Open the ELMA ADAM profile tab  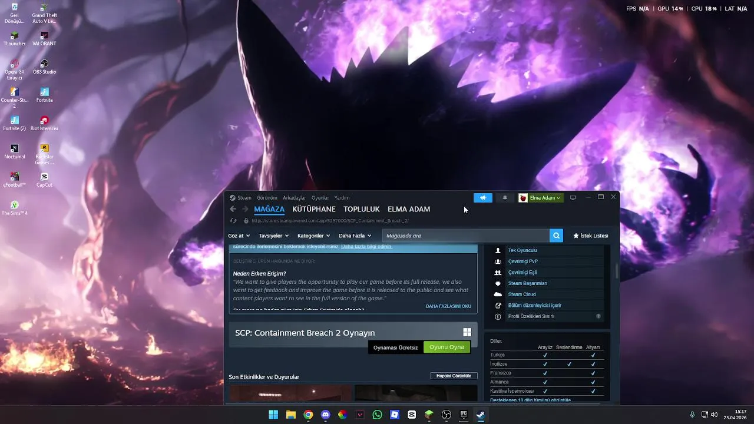tap(409, 209)
